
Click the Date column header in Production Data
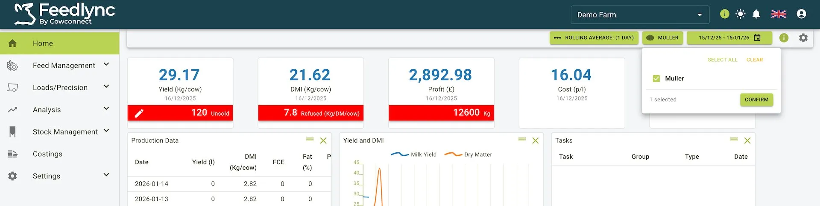(x=142, y=162)
